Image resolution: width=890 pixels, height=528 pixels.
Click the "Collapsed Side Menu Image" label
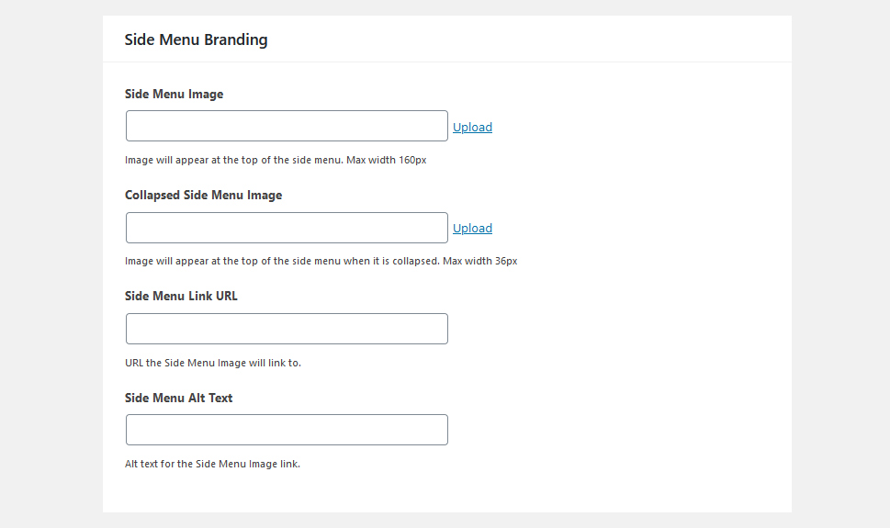pyautogui.click(x=203, y=196)
